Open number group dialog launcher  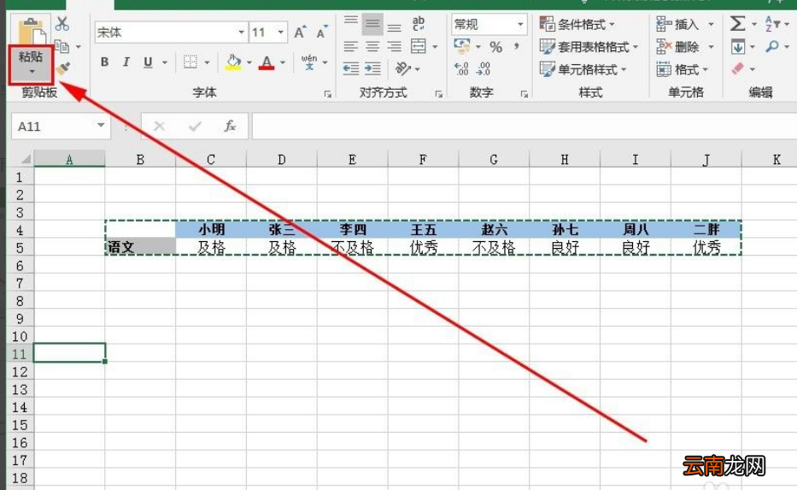click(x=524, y=93)
